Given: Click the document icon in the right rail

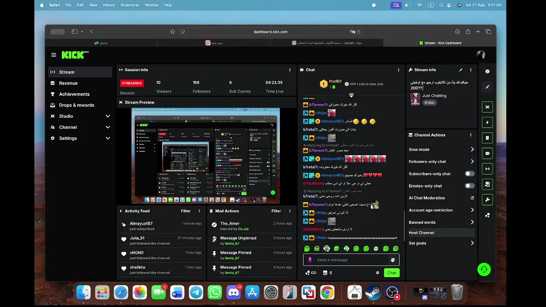Looking at the screenshot, I should pos(487,138).
